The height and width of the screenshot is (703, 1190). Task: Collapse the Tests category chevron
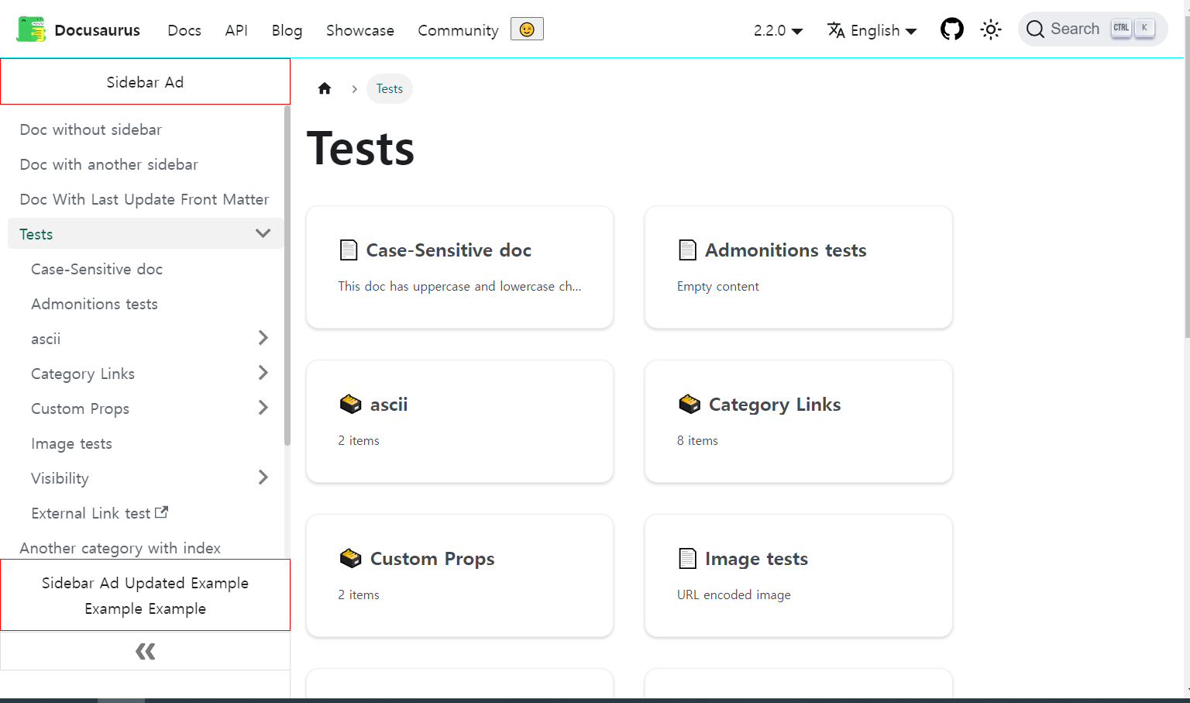coord(263,233)
